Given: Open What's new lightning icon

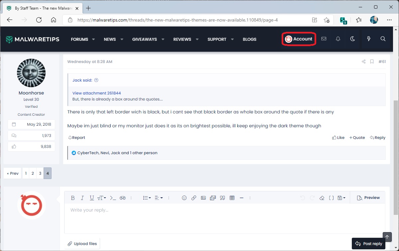Looking at the screenshot, I should [369, 39].
